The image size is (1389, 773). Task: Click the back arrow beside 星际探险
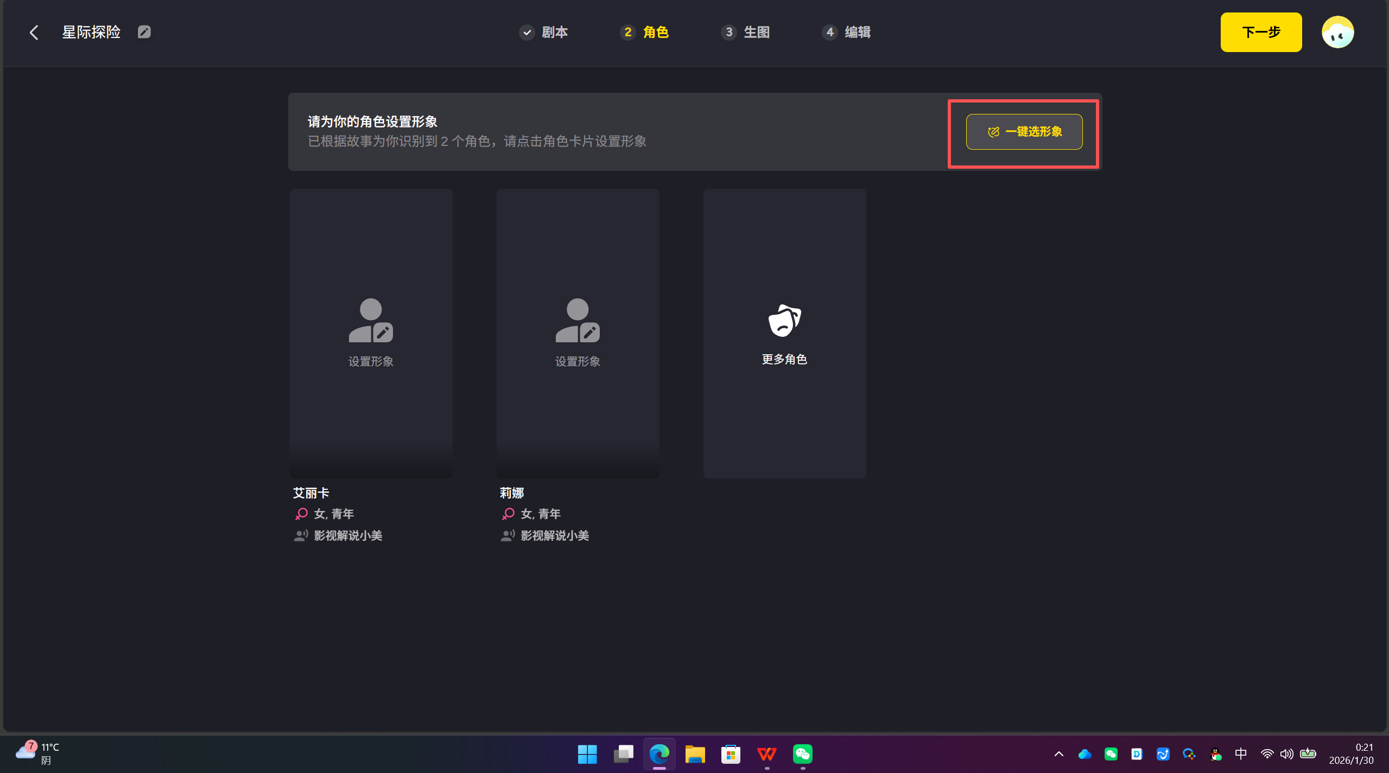pos(34,32)
